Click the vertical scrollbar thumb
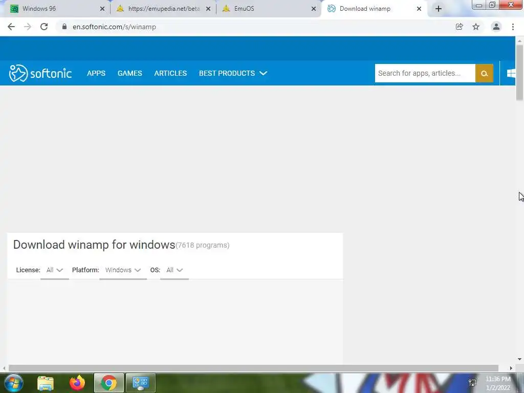Viewport: 524px width, 393px height. coord(519,72)
